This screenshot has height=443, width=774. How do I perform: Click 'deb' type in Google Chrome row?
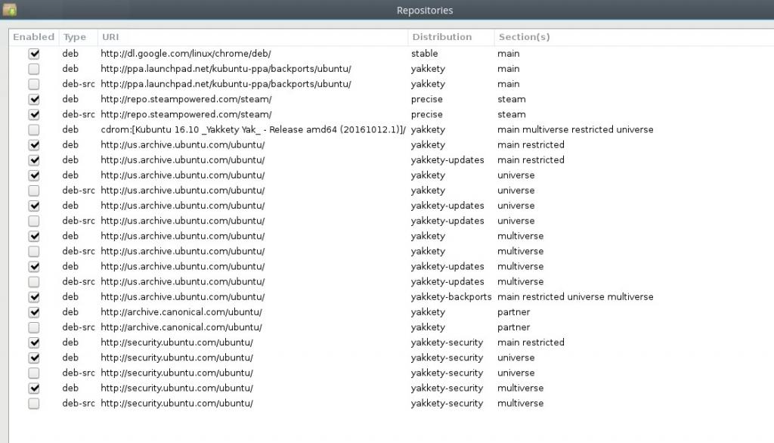click(70, 54)
